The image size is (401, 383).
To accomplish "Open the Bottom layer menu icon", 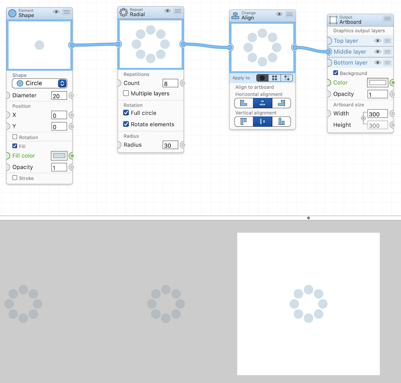I will (x=387, y=63).
